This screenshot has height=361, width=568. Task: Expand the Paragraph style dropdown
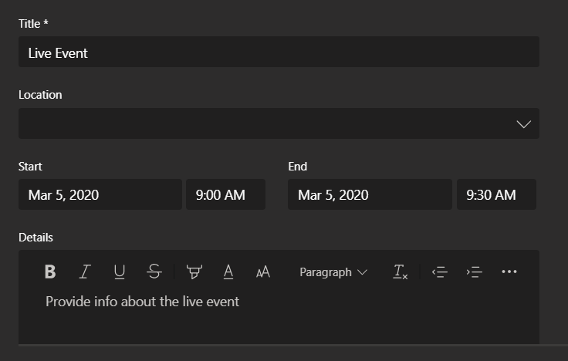click(x=333, y=272)
